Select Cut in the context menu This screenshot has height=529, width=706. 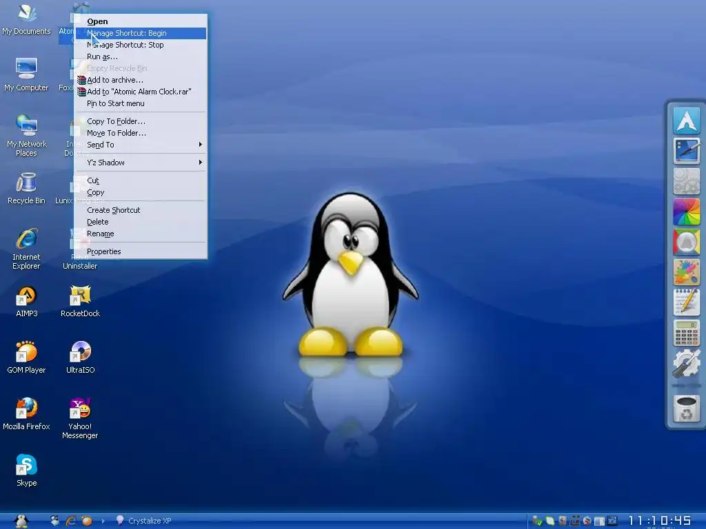pyautogui.click(x=141, y=180)
